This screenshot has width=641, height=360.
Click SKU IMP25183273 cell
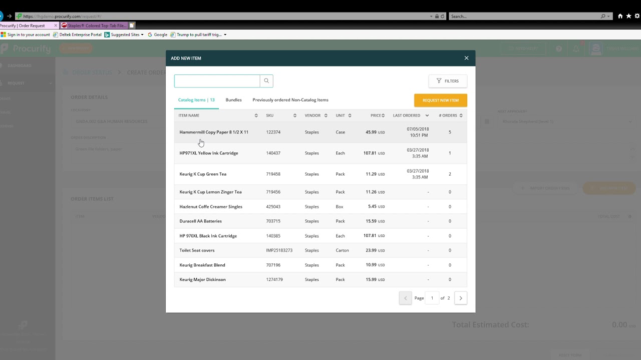coord(279,250)
